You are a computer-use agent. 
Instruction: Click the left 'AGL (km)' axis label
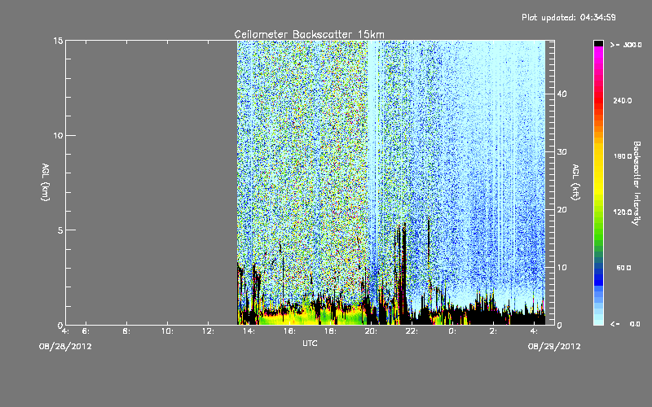[x=46, y=182]
